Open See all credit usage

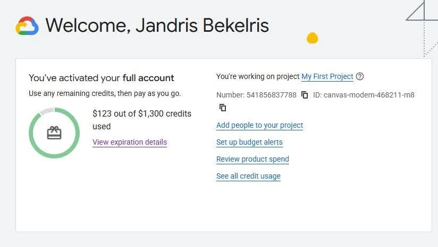(248, 176)
